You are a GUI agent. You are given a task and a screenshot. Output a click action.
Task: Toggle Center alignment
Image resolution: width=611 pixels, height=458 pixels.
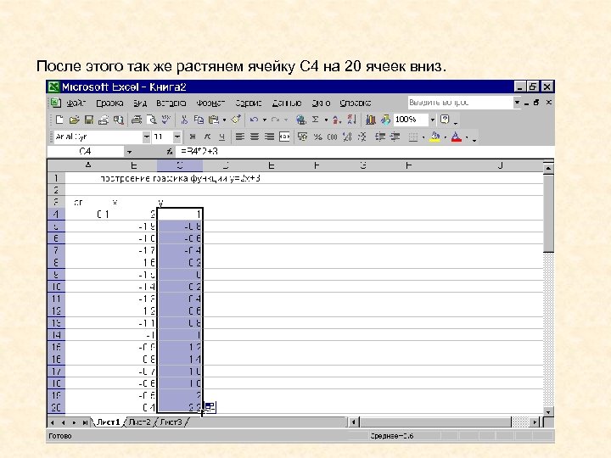point(255,137)
